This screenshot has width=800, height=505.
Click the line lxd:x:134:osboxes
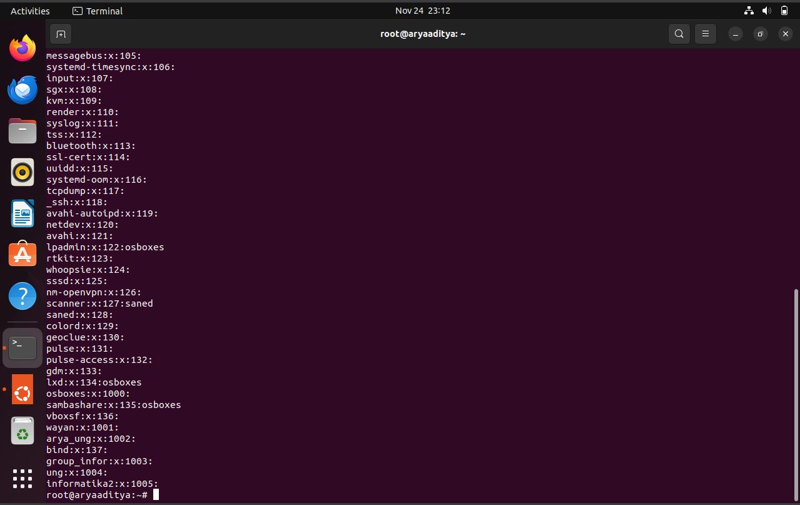94,382
